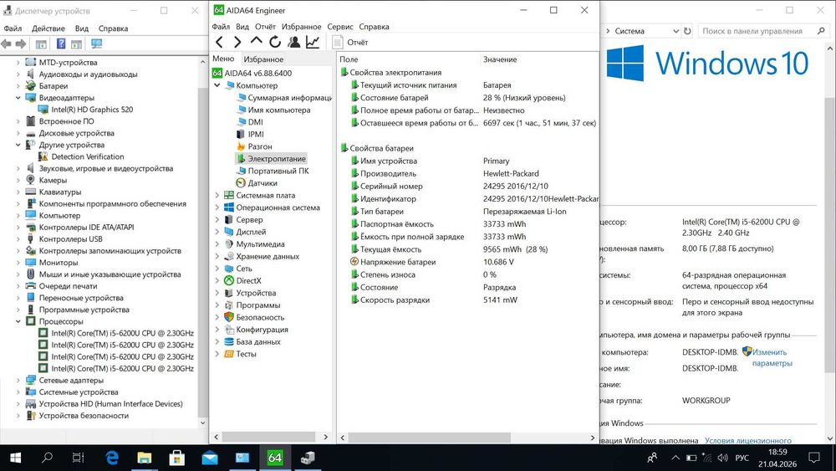The image size is (836, 471).
Task: Click Device Manager back arrow
Action: click(x=7, y=44)
